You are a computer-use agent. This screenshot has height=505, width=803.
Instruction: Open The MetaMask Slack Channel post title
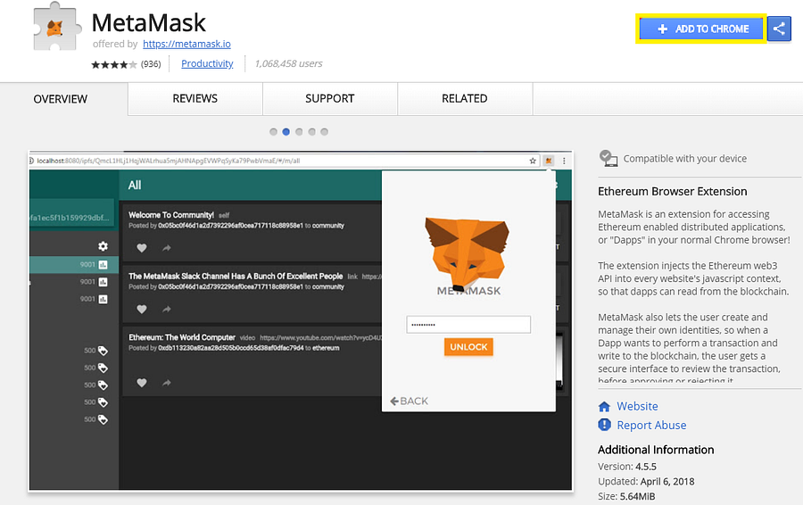click(236, 276)
